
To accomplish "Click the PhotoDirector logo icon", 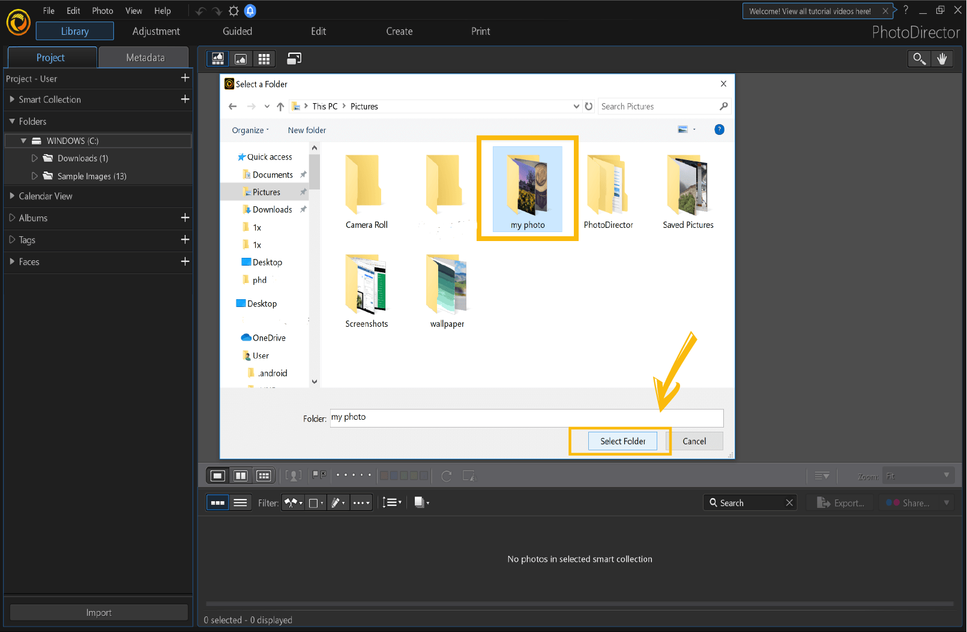I will pos(17,22).
